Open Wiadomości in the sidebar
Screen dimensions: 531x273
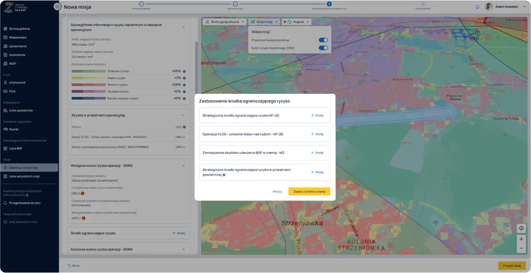[x=18, y=37]
